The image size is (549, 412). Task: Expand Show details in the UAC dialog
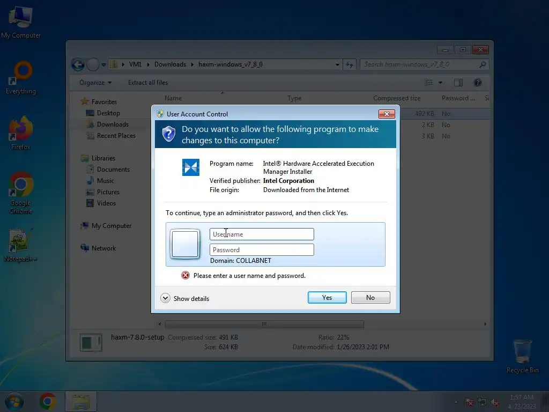pyautogui.click(x=185, y=298)
